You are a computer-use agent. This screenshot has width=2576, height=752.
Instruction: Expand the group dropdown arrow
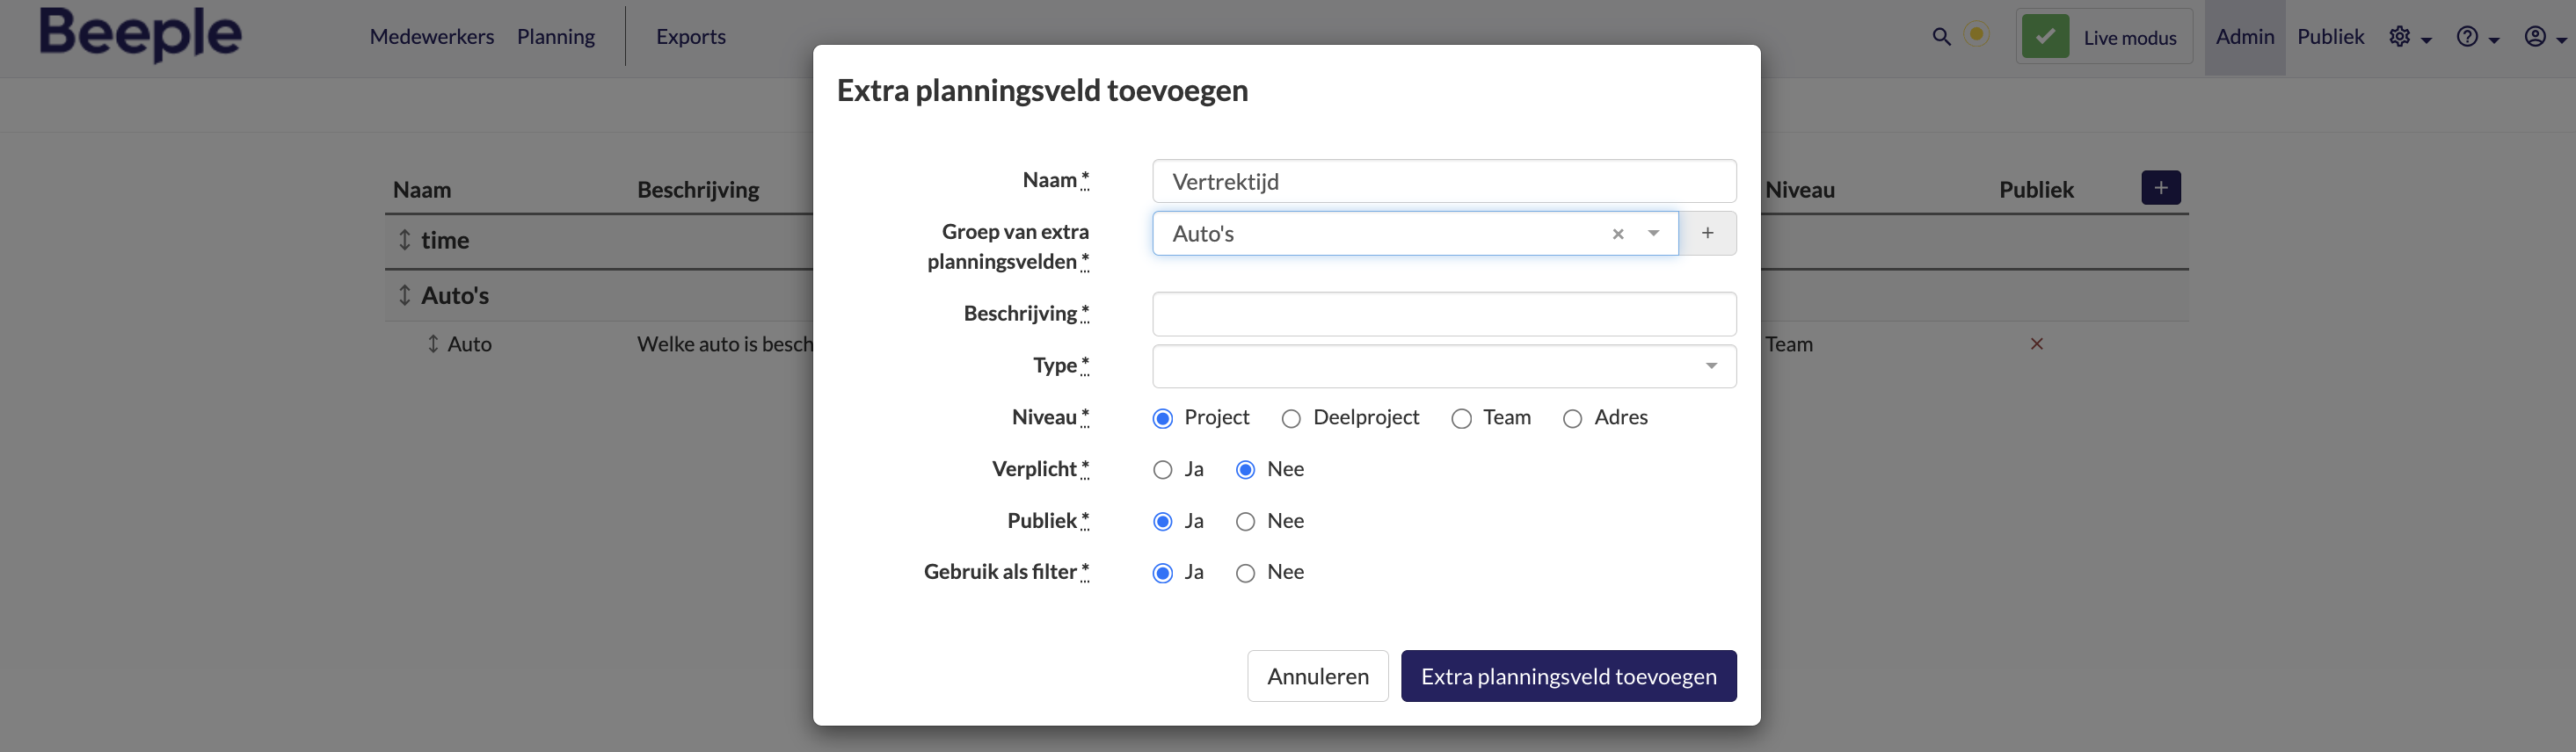[x=1653, y=234]
